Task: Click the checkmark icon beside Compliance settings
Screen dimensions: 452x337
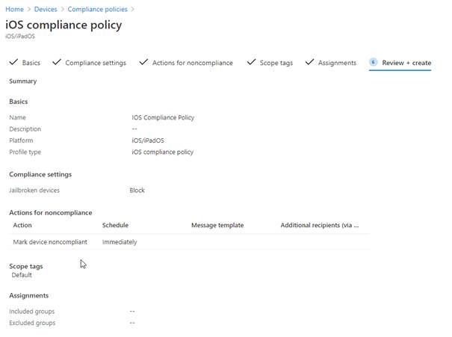Action: tap(57, 62)
